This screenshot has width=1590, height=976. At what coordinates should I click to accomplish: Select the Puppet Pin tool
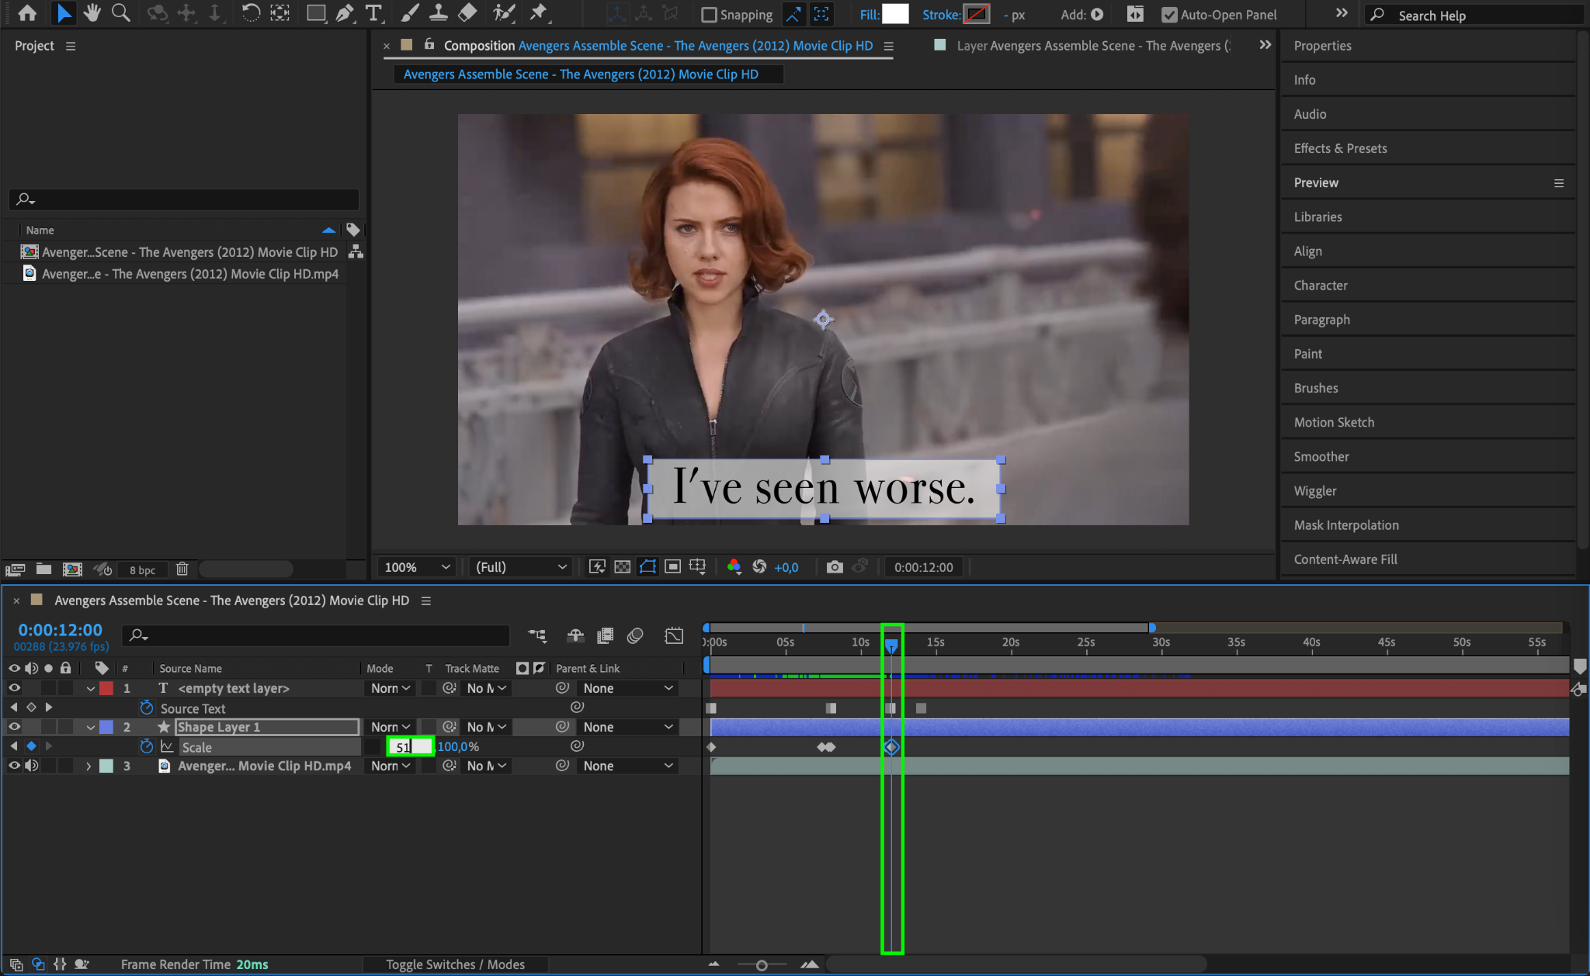click(x=538, y=13)
